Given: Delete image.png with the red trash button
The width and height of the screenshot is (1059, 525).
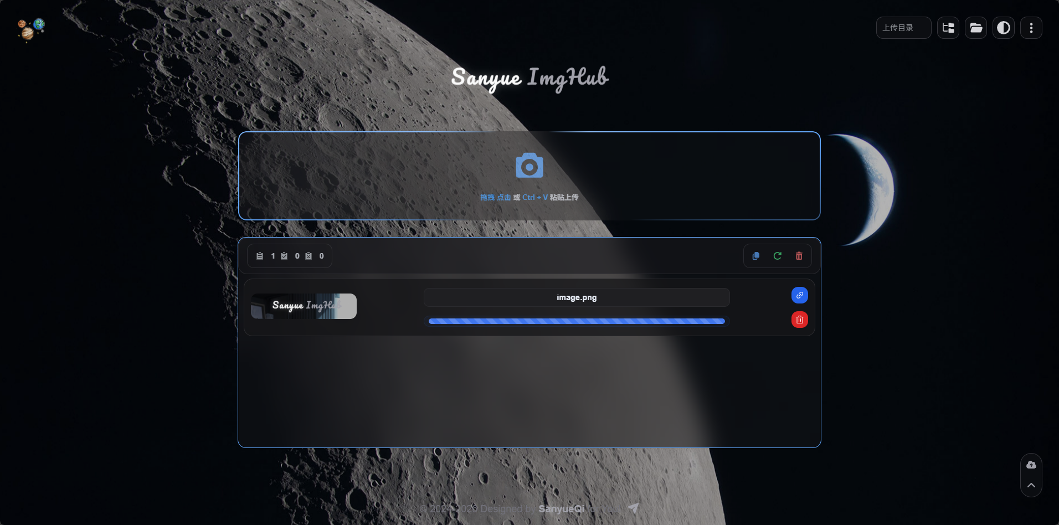Looking at the screenshot, I should [800, 320].
